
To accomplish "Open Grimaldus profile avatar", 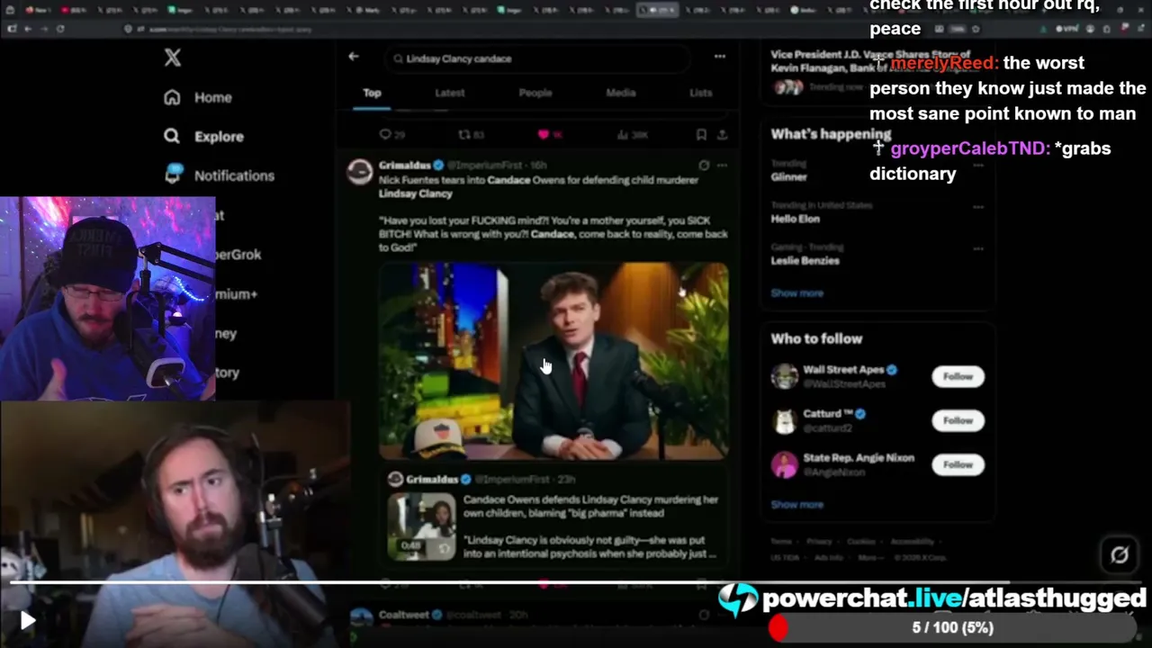I will (360, 172).
